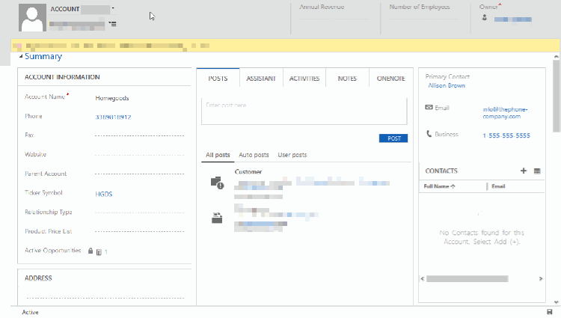Click the email envelope icon
The height and width of the screenshot is (318, 561).
(x=429, y=108)
